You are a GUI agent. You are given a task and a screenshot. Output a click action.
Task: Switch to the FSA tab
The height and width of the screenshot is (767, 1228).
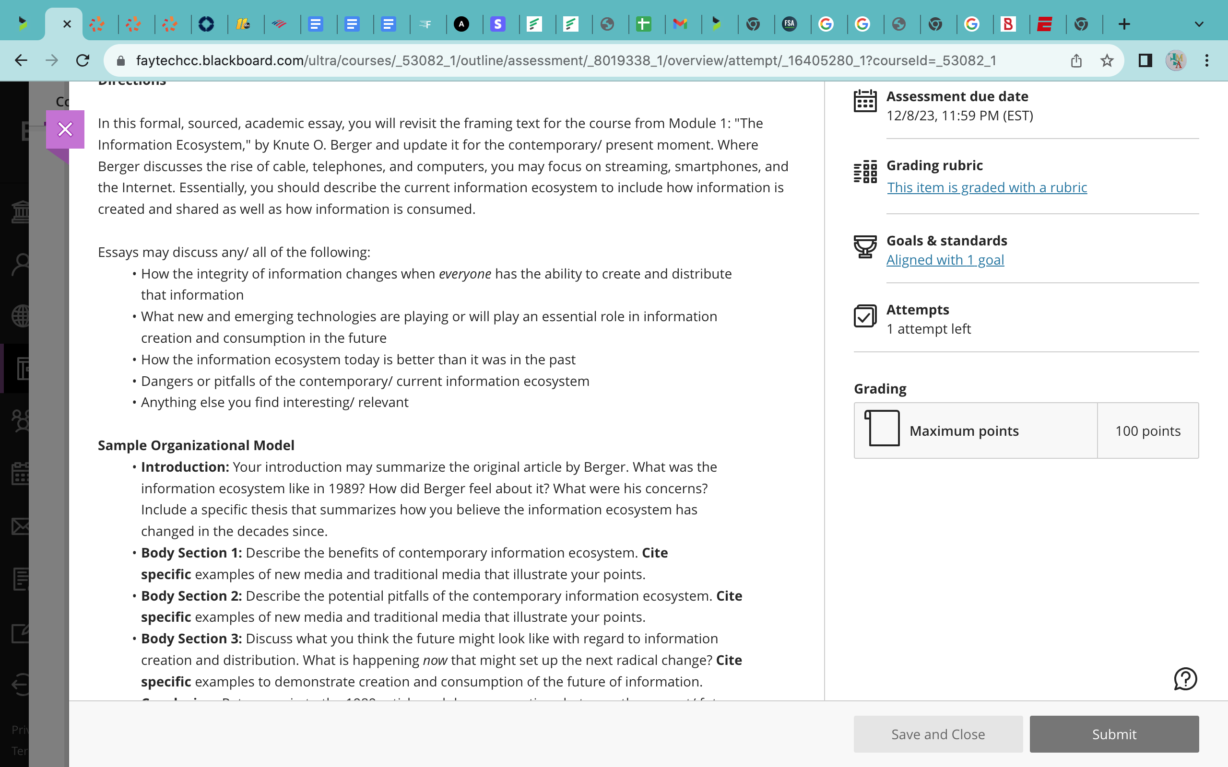click(x=790, y=24)
